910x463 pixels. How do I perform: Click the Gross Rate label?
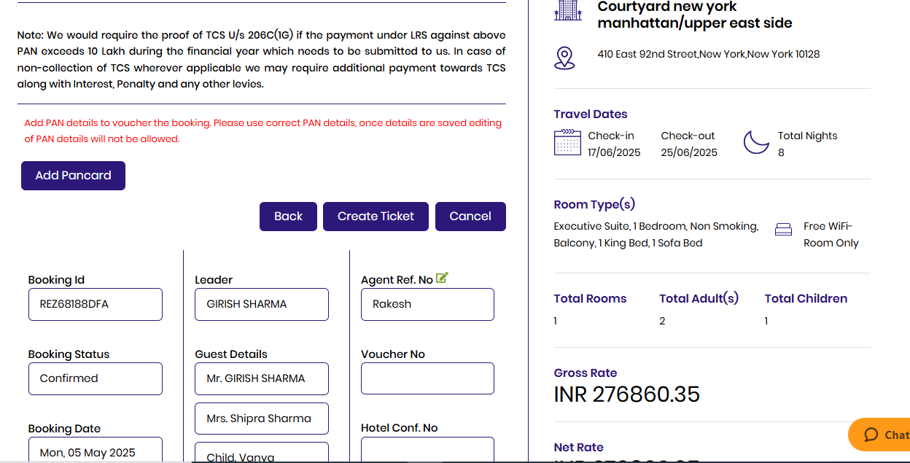tap(585, 373)
